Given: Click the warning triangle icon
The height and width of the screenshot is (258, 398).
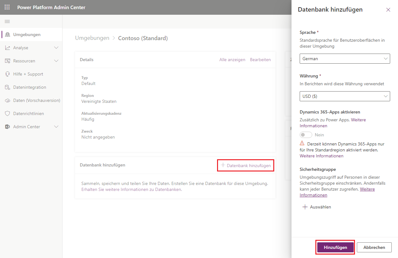Looking at the screenshot, I should click(x=302, y=143).
